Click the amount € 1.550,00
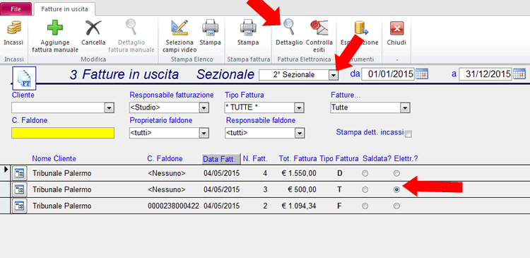Viewport: 530px width, 258px height. 299,173
